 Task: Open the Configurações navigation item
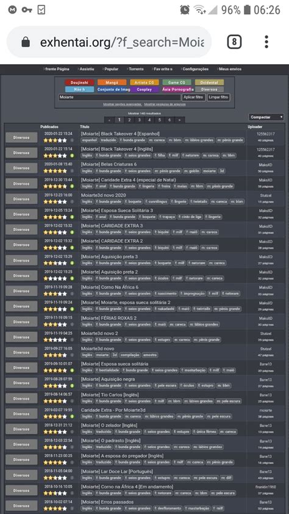(194, 69)
